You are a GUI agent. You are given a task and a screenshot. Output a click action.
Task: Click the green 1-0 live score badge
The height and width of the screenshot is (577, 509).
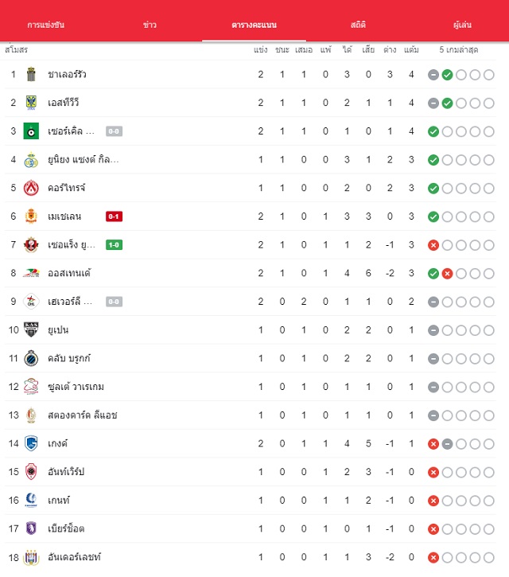tap(114, 244)
